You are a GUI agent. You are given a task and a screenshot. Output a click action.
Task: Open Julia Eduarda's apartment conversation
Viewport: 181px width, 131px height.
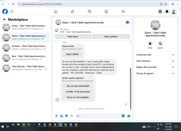click(25, 68)
